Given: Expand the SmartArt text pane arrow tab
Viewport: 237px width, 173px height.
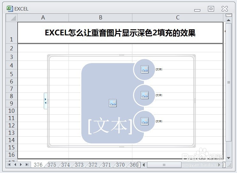Looking at the screenshot, I should pos(46,101).
